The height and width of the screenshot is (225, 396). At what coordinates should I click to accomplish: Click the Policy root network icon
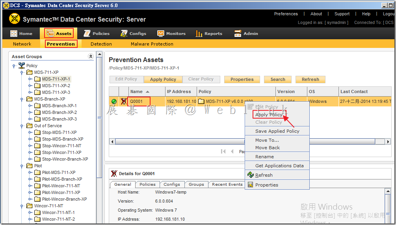tap(22, 66)
